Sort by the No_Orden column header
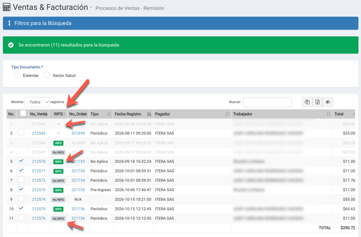361x237 pixels. point(78,114)
